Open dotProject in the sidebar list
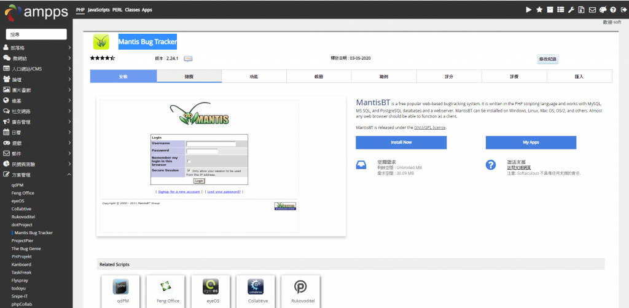This screenshot has width=629, height=308. click(21, 225)
